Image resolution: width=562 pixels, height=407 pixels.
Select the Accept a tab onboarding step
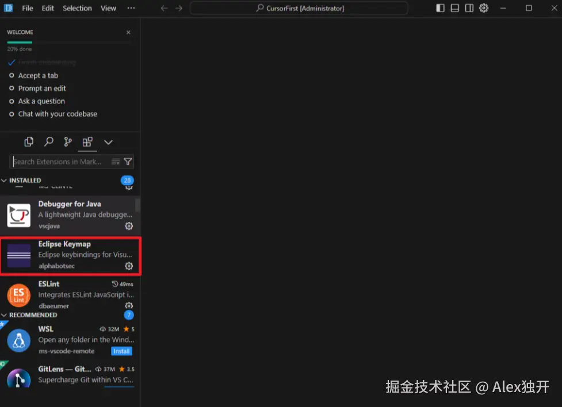point(37,75)
